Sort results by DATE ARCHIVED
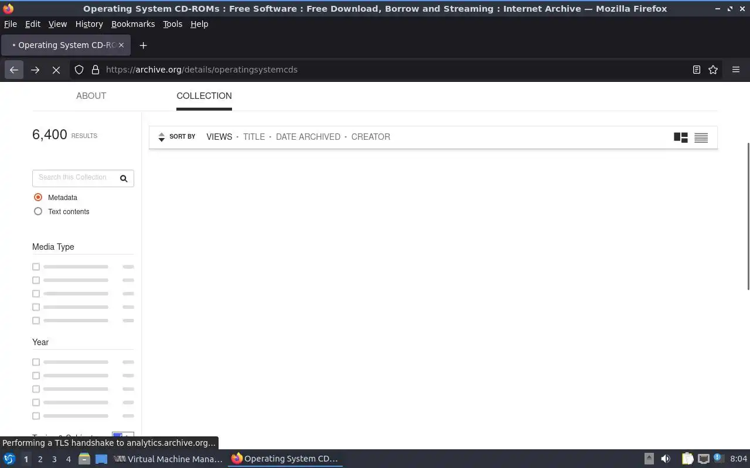This screenshot has height=468, width=750. click(308, 137)
